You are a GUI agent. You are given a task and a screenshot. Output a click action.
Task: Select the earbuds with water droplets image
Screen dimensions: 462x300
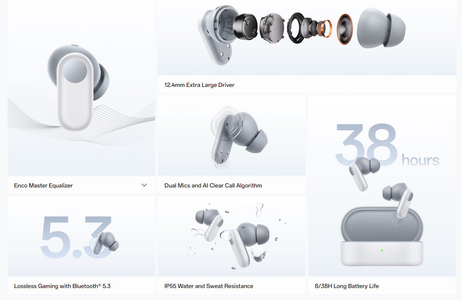click(x=232, y=236)
